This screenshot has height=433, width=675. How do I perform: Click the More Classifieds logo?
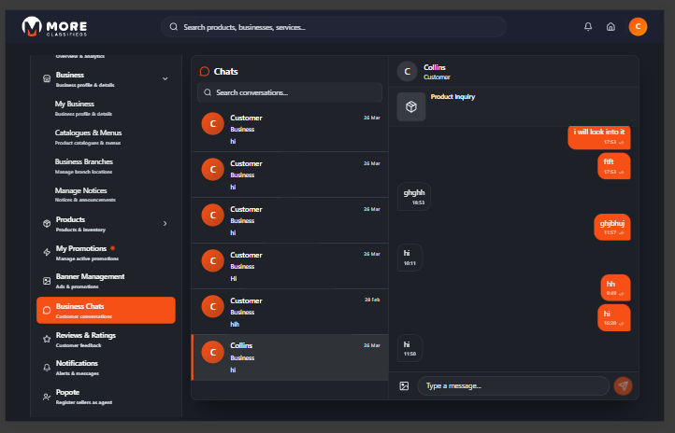(x=55, y=27)
